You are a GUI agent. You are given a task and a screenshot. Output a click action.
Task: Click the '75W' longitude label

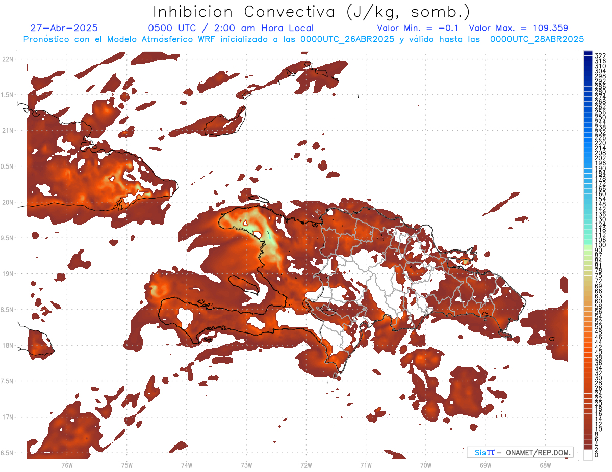point(127,465)
